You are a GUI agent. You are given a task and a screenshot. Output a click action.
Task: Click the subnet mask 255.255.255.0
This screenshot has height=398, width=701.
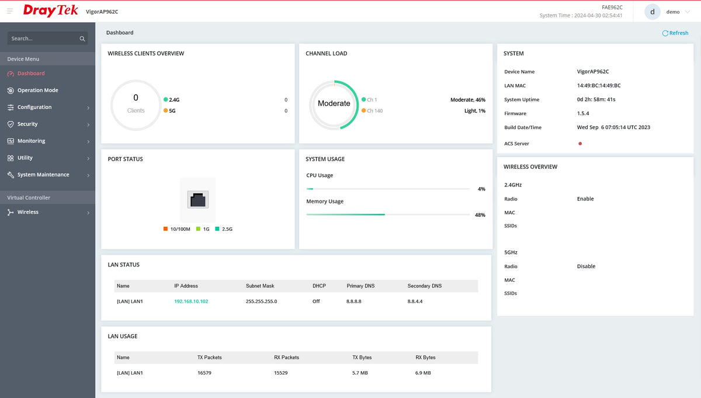(x=261, y=302)
